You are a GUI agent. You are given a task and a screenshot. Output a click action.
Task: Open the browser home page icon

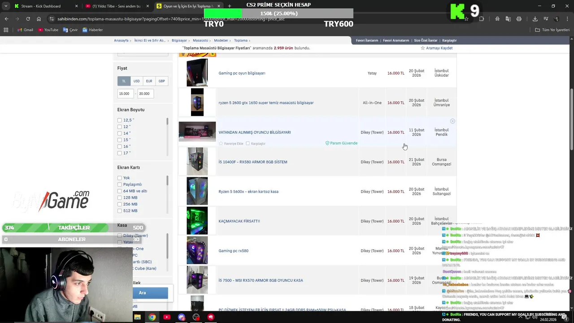[x=39, y=19]
